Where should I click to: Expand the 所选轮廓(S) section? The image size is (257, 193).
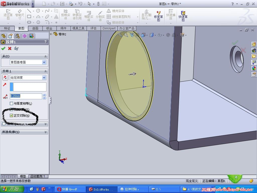[45, 132]
